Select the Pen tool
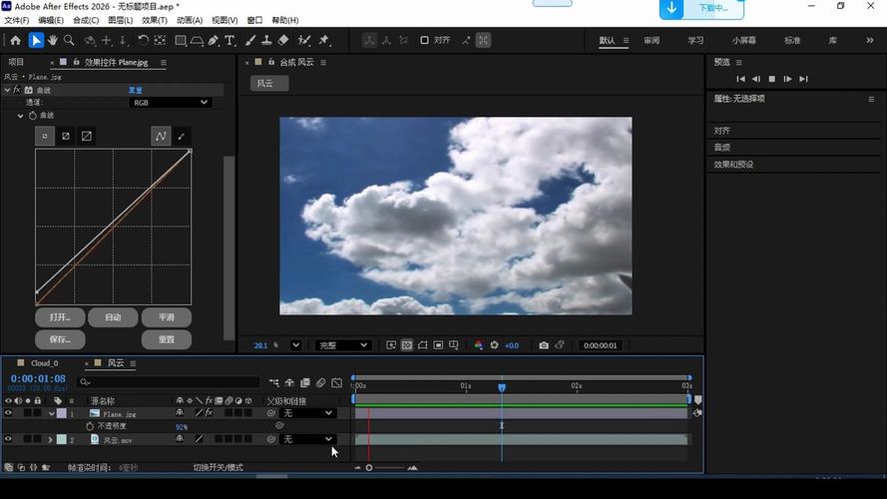The image size is (887, 499). click(214, 40)
